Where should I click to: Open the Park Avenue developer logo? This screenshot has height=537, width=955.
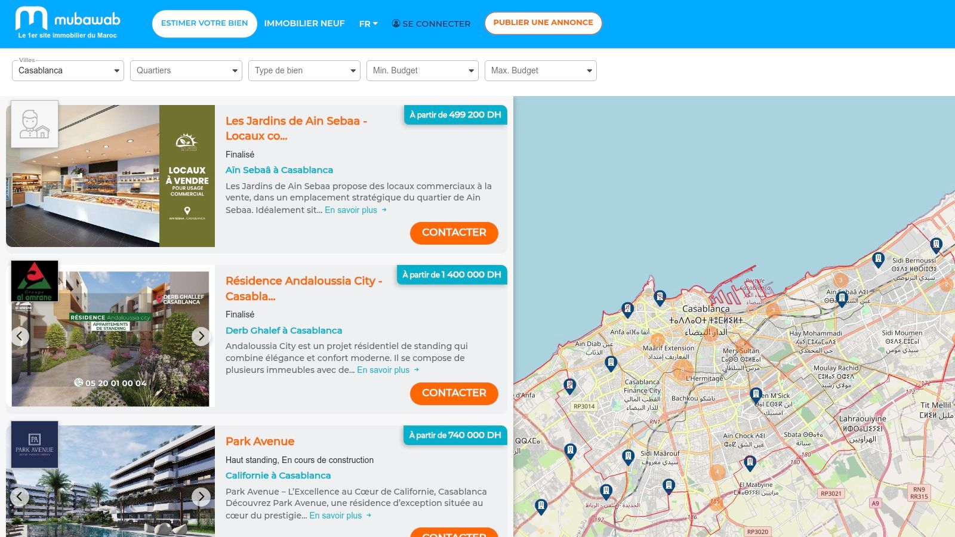coord(35,445)
